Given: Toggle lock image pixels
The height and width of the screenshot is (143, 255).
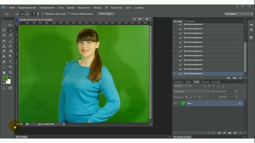Looking at the screenshot, I should click(191, 97).
